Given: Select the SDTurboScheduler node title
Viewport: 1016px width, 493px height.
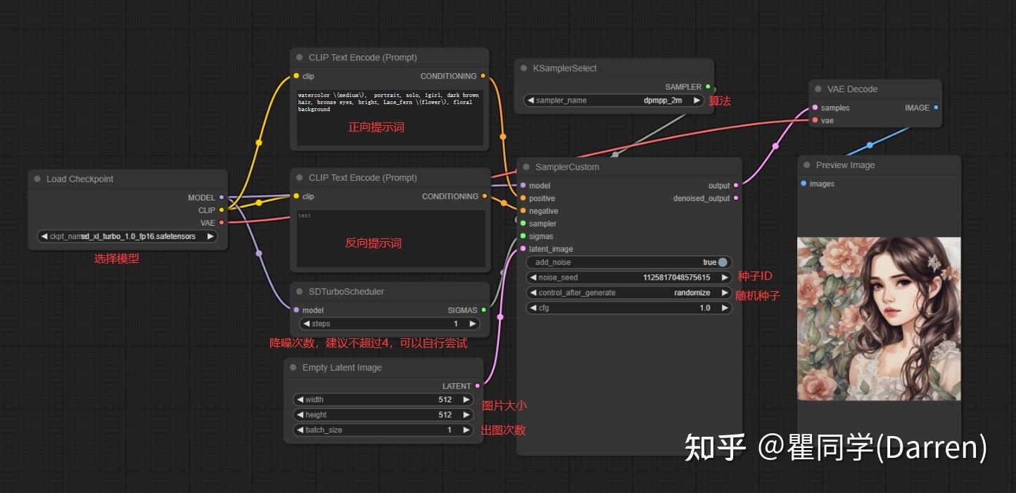Looking at the screenshot, I should [346, 292].
